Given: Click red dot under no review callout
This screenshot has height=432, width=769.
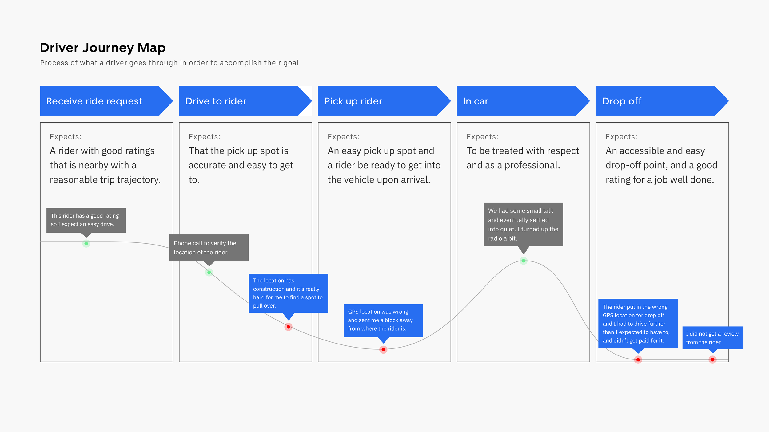Looking at the screenshot, I should (712, 360).
